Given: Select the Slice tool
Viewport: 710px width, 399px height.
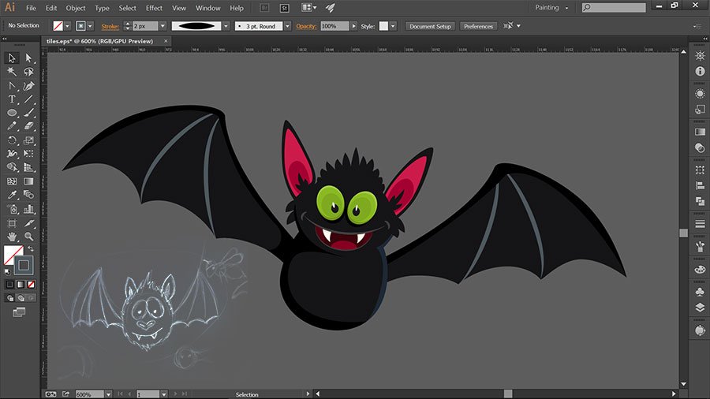Looking at the screenshot, I should click(28, 223).
